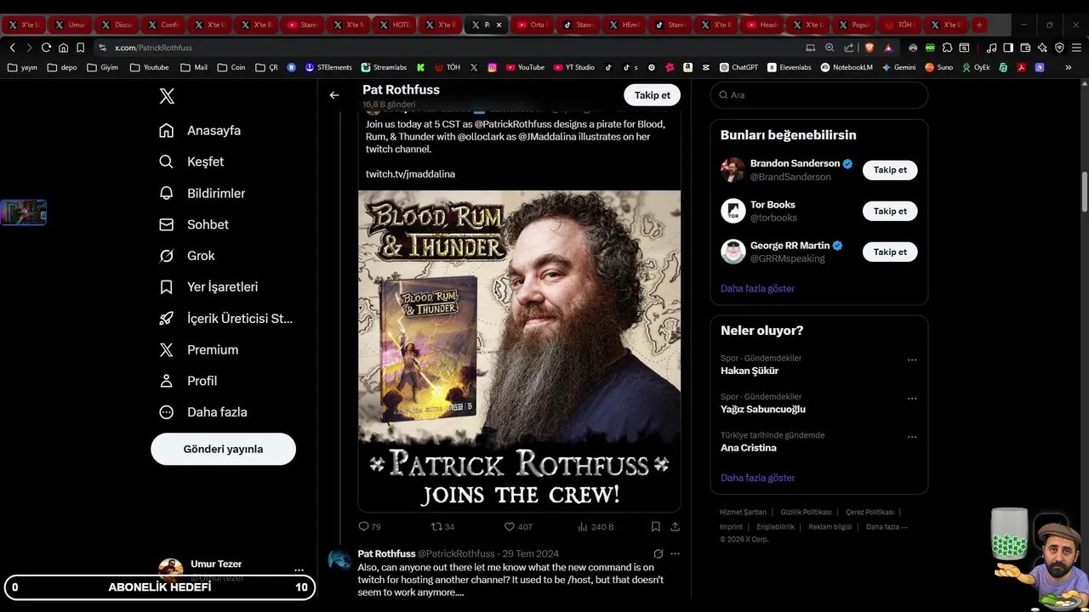The width and height of the screenshot is (1089, 612).
Task: Open the extensions puzzle icon
Action: tap(947, 48)
